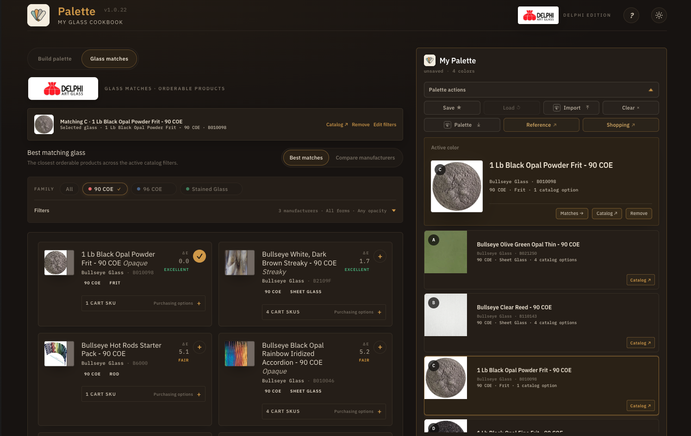This screenshot has width=691, height=436.
Task: Click the Active color large frit thumbnail
Action: click(x=457, y=186)
